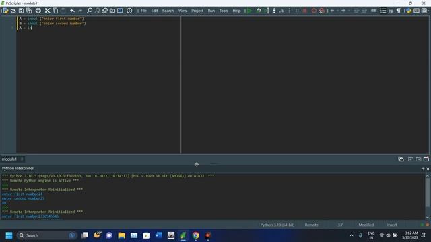Open Word from the taskbar

(159, 235)
